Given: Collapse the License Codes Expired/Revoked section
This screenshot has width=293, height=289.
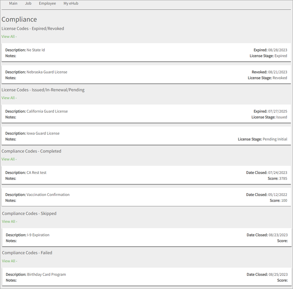Looking at the screenshot, I should coord(33,28).
